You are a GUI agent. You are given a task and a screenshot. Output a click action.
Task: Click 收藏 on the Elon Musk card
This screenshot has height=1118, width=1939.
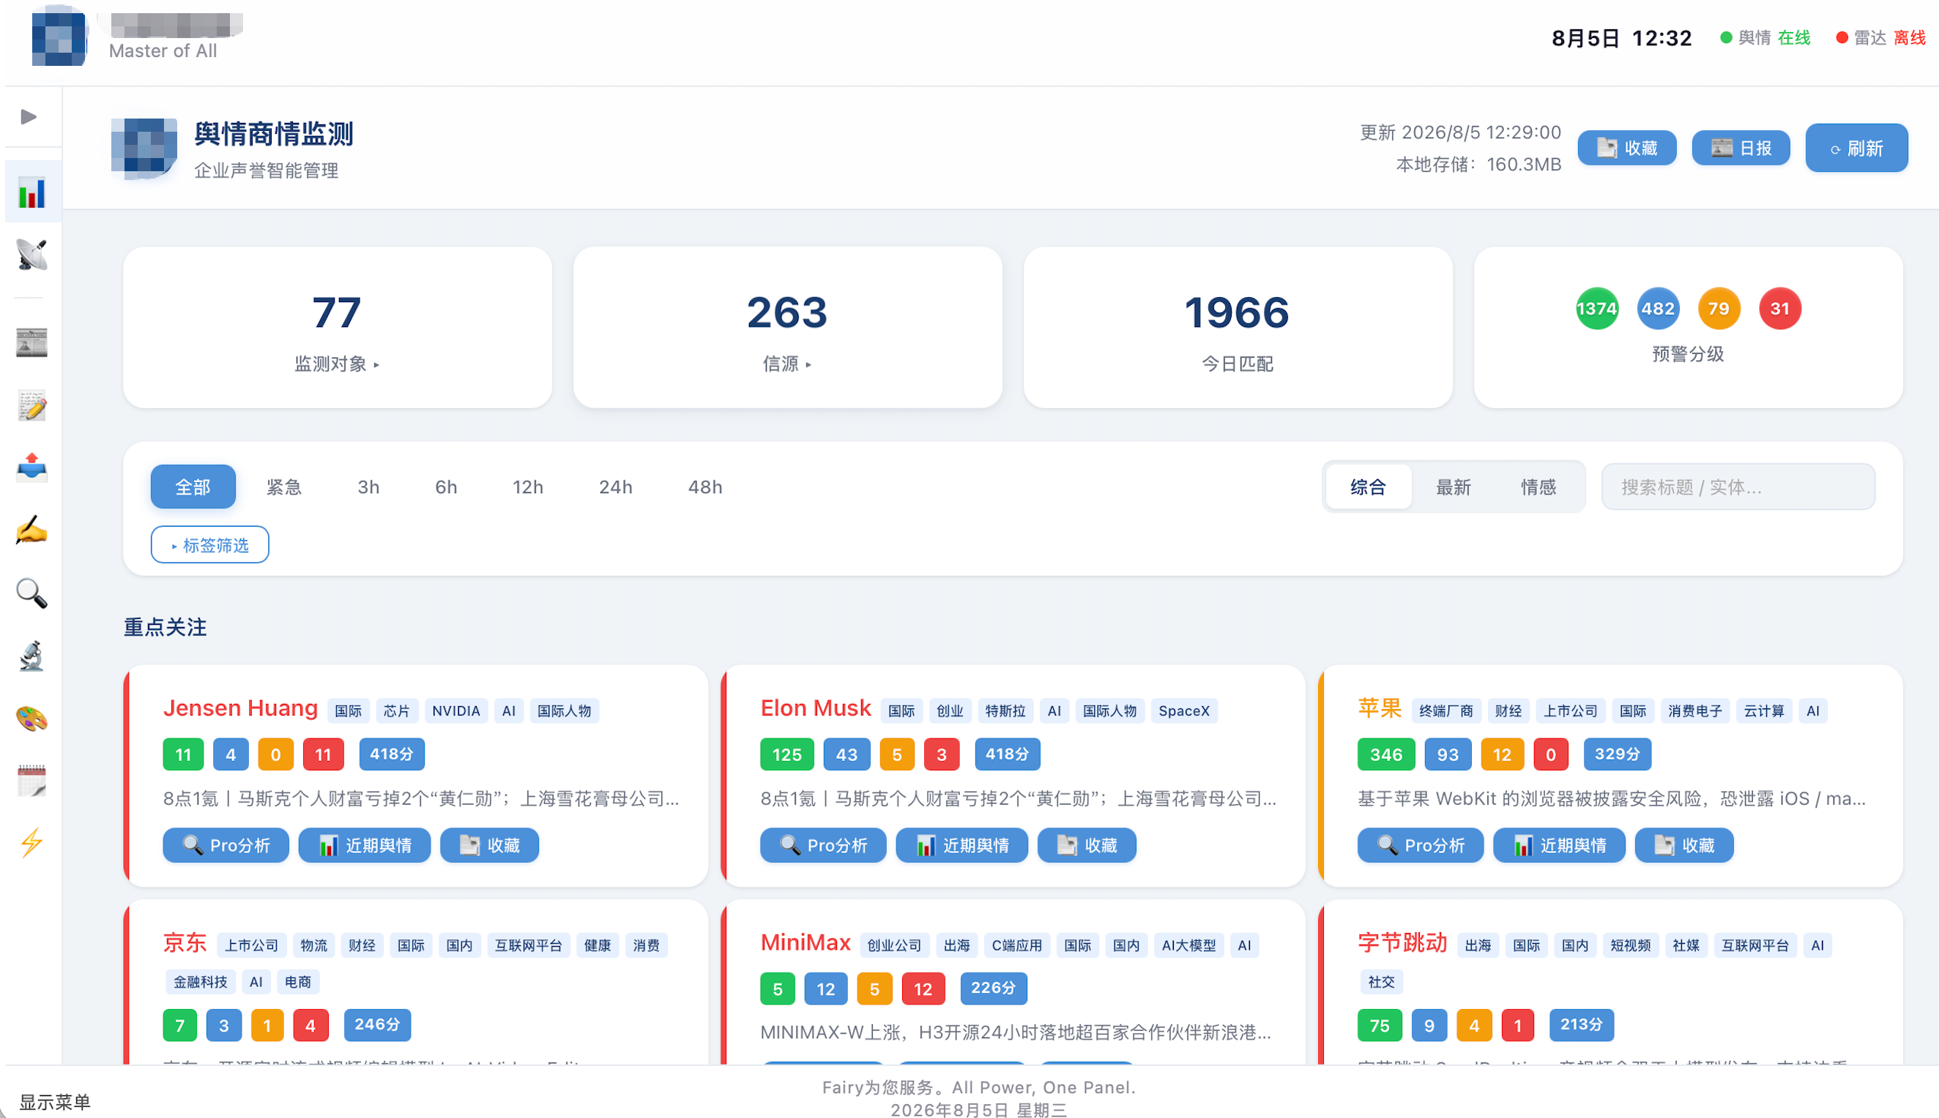[x=1087, y=845]
